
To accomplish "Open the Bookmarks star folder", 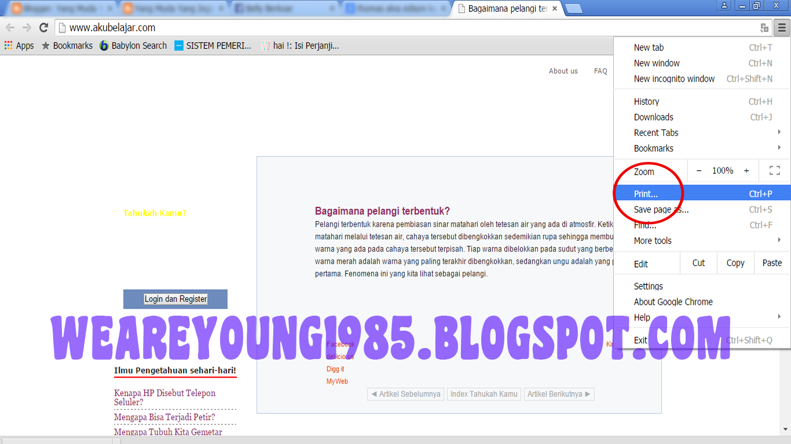I will coord(67,46).
